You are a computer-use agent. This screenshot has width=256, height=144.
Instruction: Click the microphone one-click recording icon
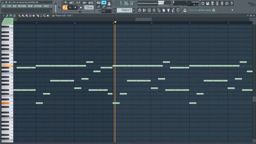pos(222,3)
